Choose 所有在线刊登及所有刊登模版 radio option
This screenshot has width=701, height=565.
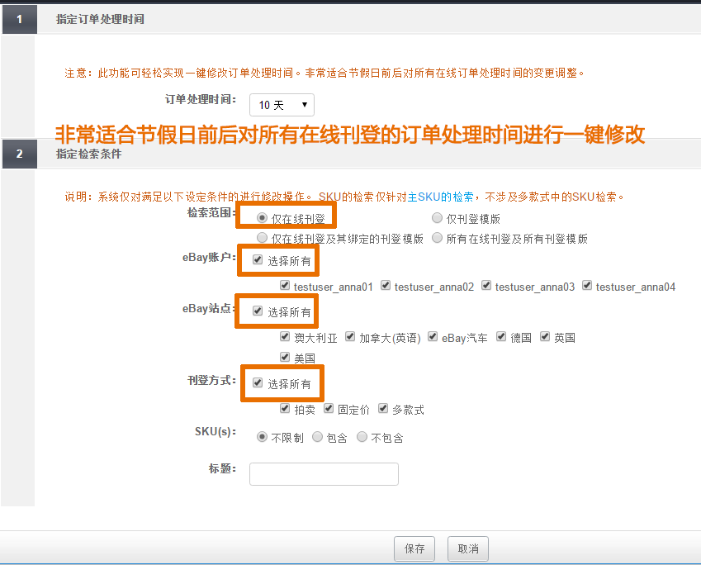(x=437, y=238)
